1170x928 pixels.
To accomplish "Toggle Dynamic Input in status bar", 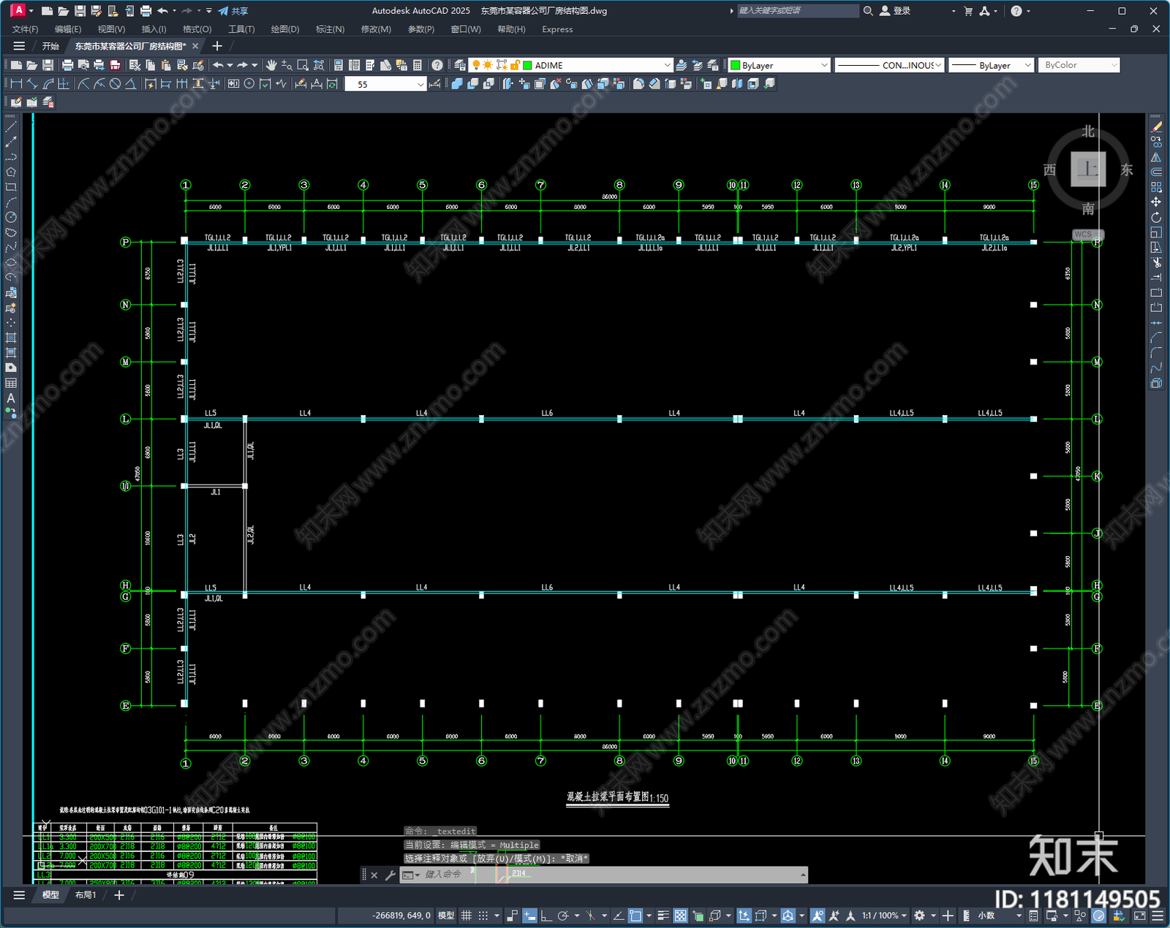I will (x=529, y=916).
